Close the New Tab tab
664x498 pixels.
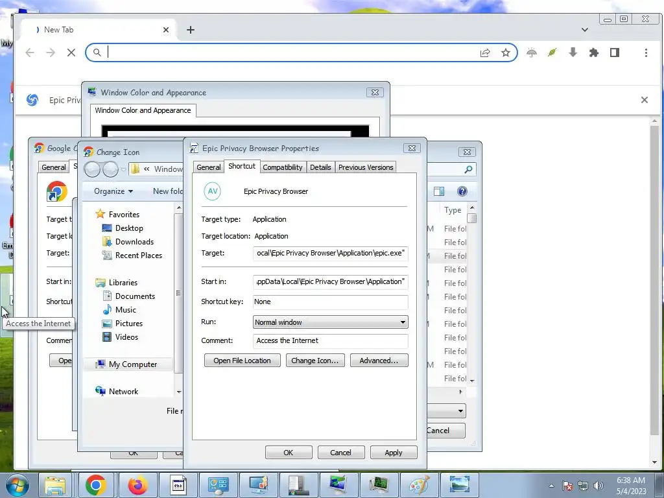[166, 30]
